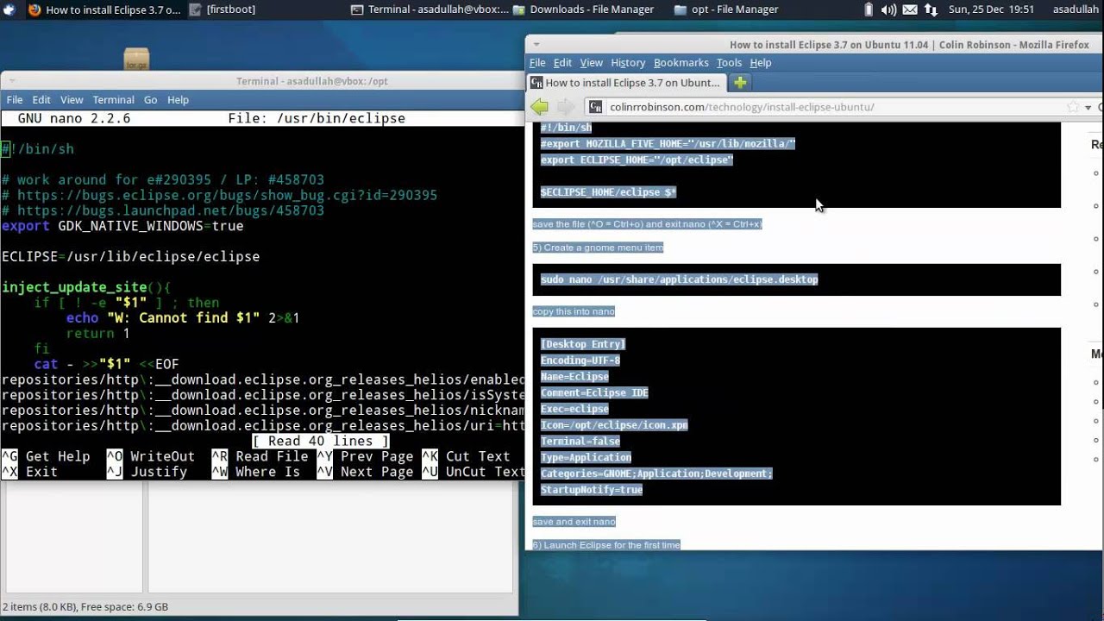Click the Mozilla Firefox window title bar
The image size is (1104, 621).
pyautogui.click(x=815, y=45)
